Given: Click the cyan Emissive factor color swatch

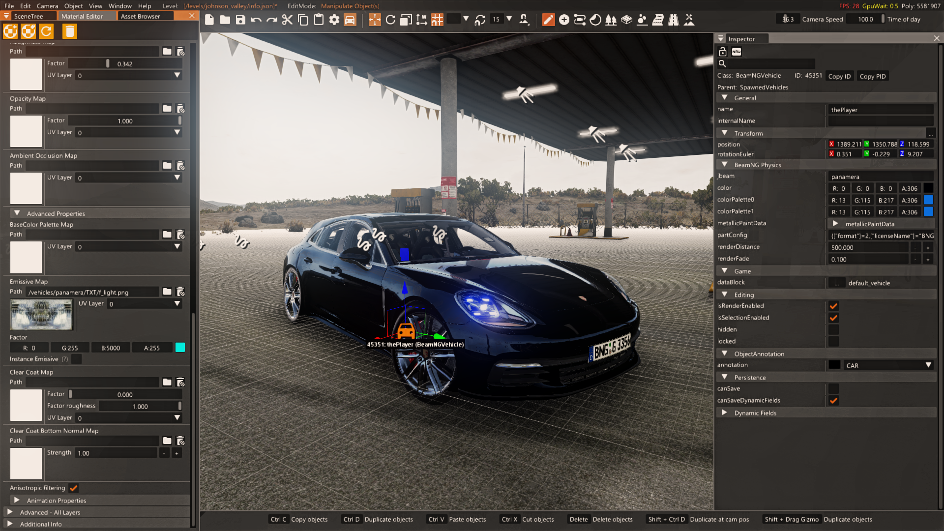Looking at the screenshot, I should pyautogui.click(x=180, y=348).
